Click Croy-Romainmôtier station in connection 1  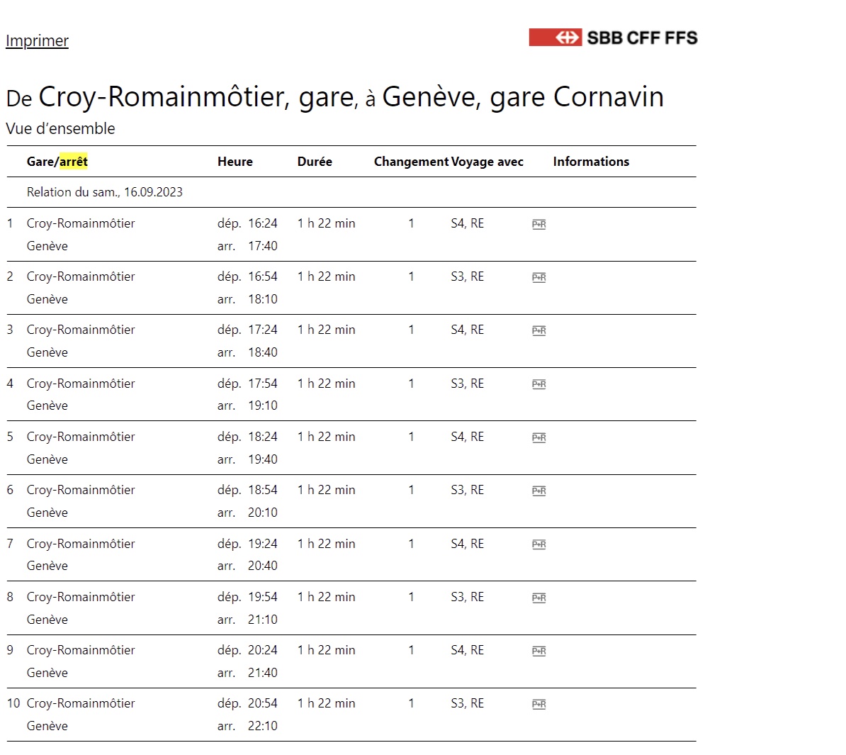(81, 223)
